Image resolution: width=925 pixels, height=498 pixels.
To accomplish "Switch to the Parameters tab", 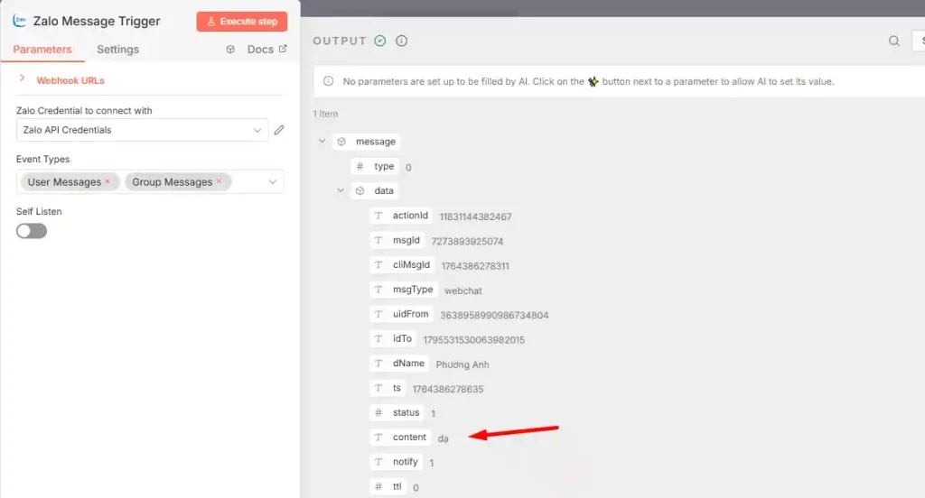I will point(42,50).
